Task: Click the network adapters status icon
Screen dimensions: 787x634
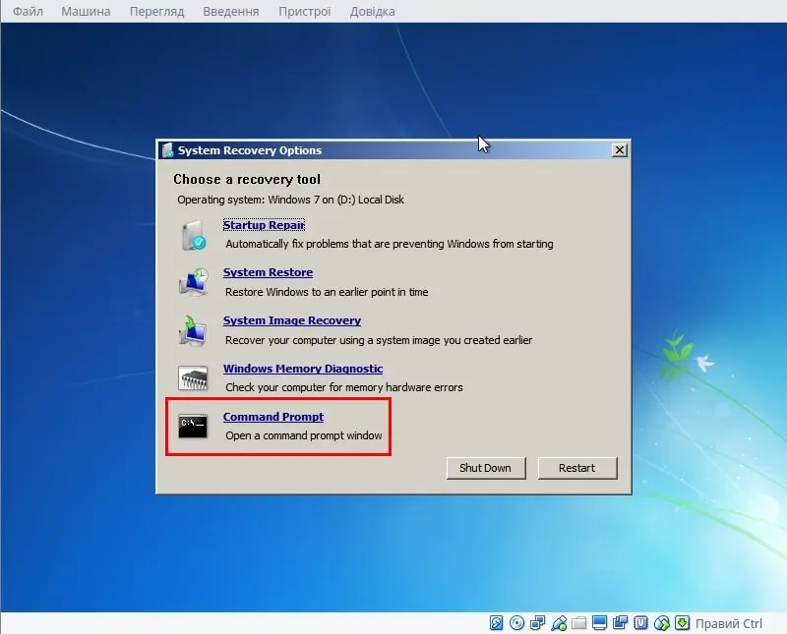Action: (x=537, y=623)
